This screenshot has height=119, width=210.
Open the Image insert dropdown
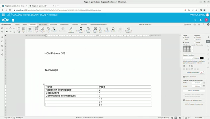point(36,30)
